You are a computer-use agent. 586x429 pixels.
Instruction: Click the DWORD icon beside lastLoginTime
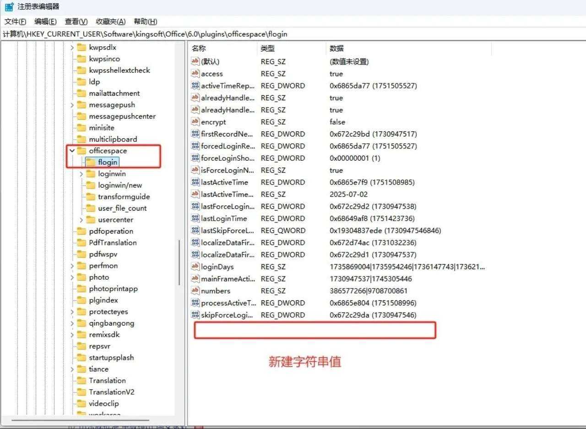pyautogui.click(x=195, y=218)
